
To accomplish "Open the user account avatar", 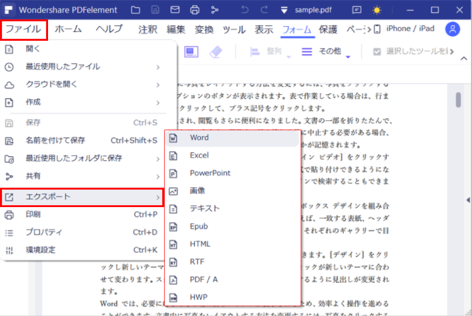I will (x=453, y=29).
